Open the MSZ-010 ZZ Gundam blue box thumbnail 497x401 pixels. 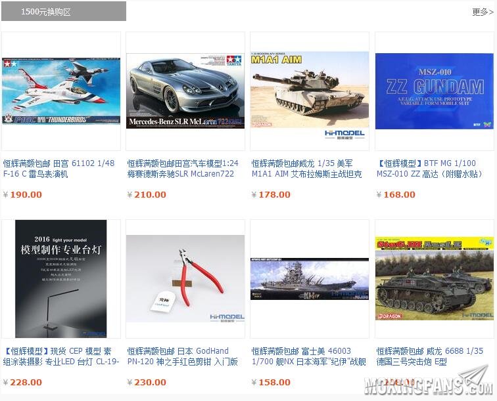(x=435, y=91)
